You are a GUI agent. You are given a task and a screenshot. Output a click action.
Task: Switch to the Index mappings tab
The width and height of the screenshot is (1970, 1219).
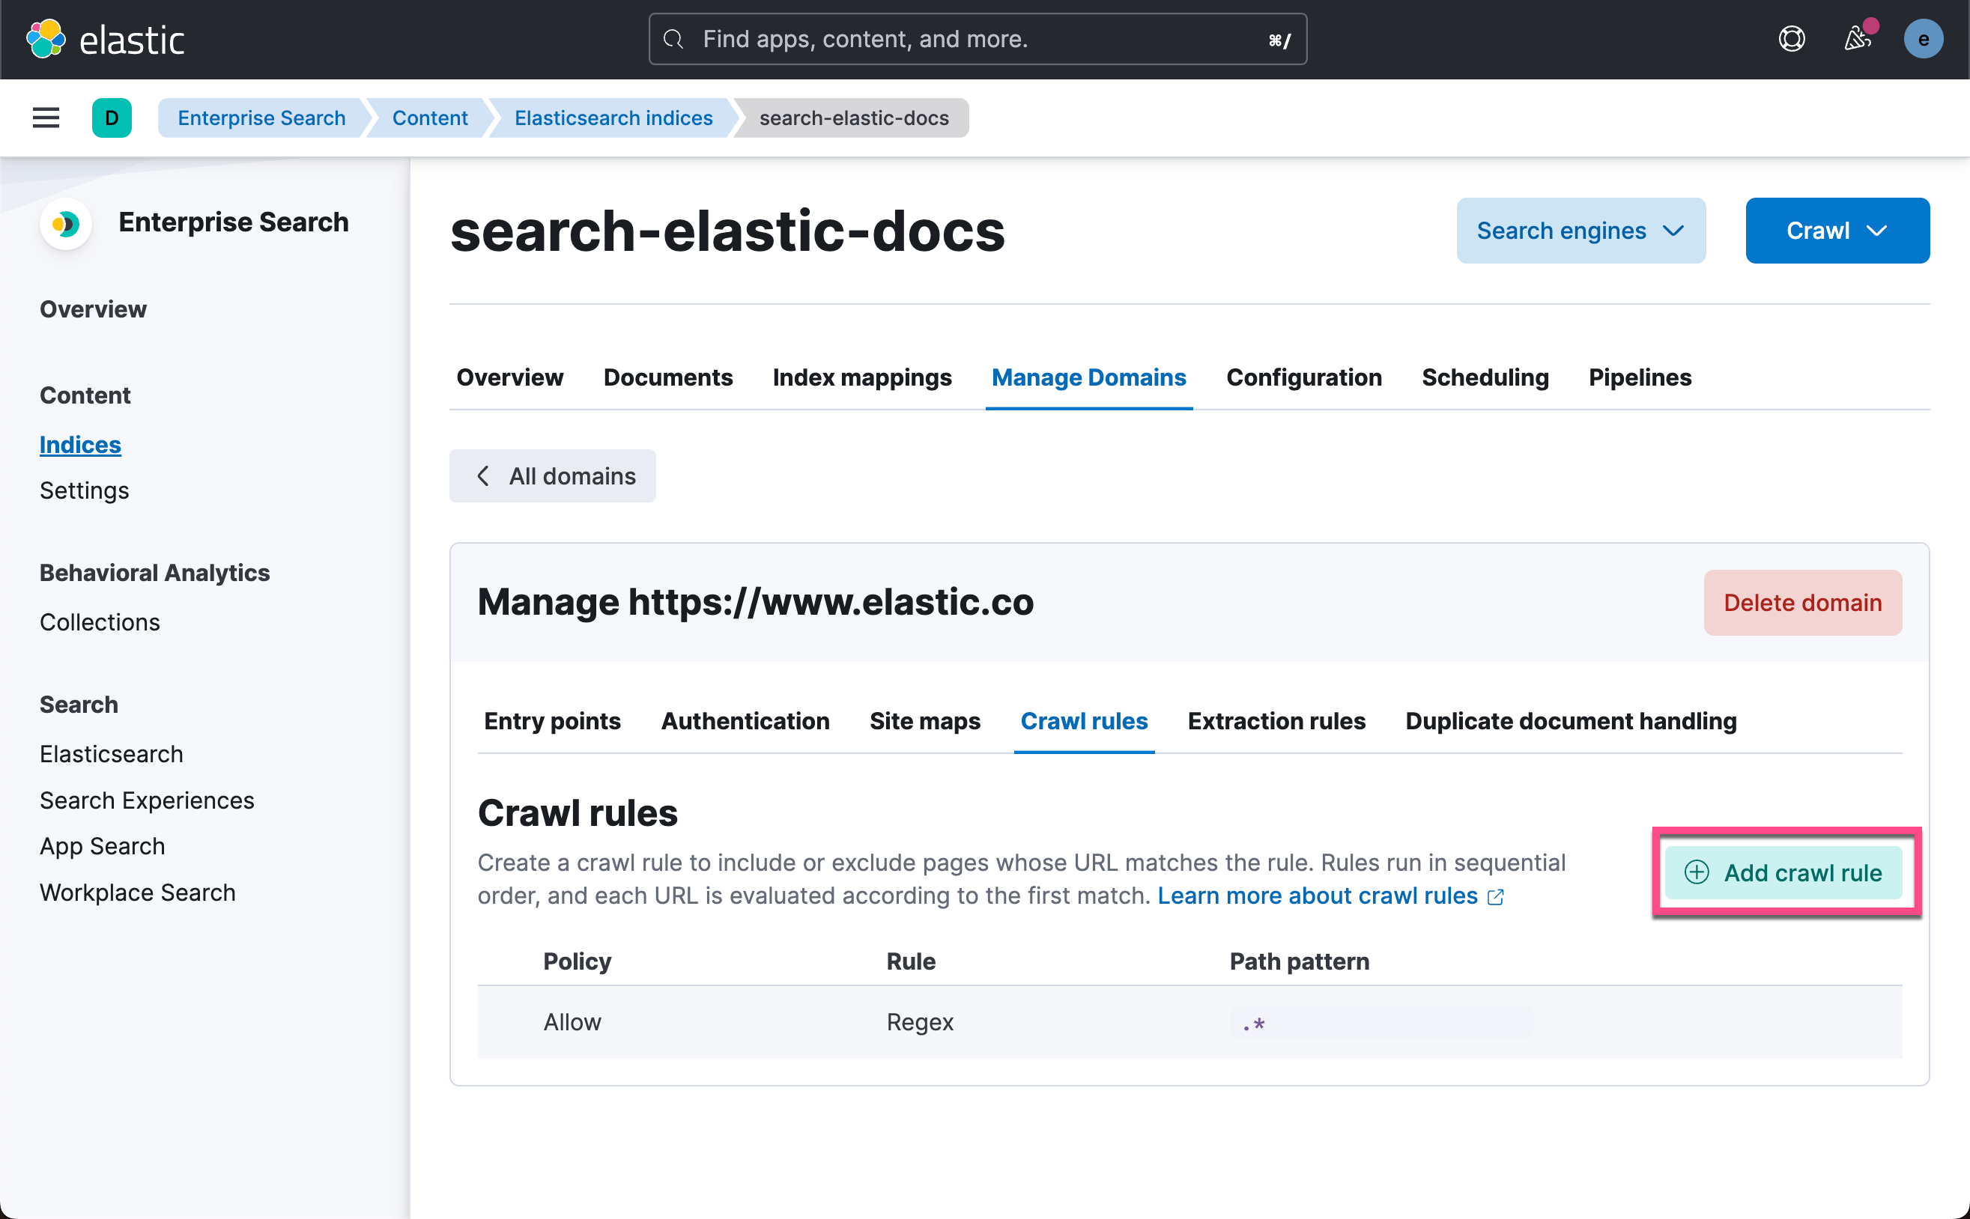point(861,377)
